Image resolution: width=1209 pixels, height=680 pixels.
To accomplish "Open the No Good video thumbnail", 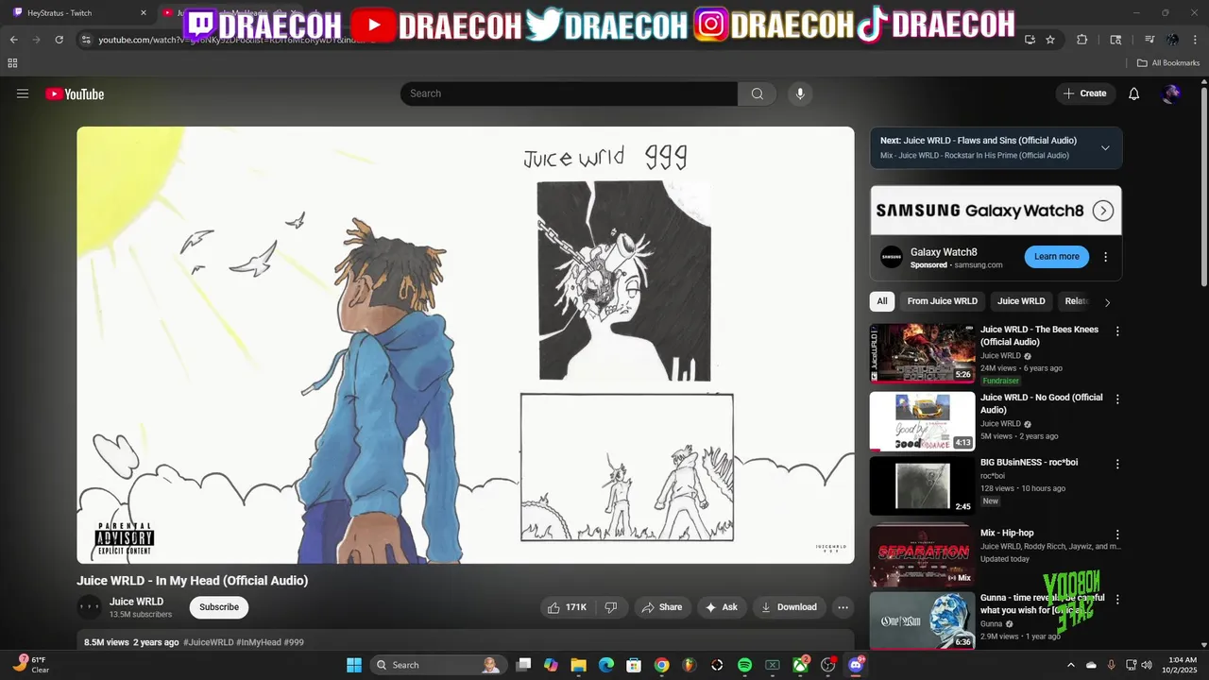I will tap(922, 421).
